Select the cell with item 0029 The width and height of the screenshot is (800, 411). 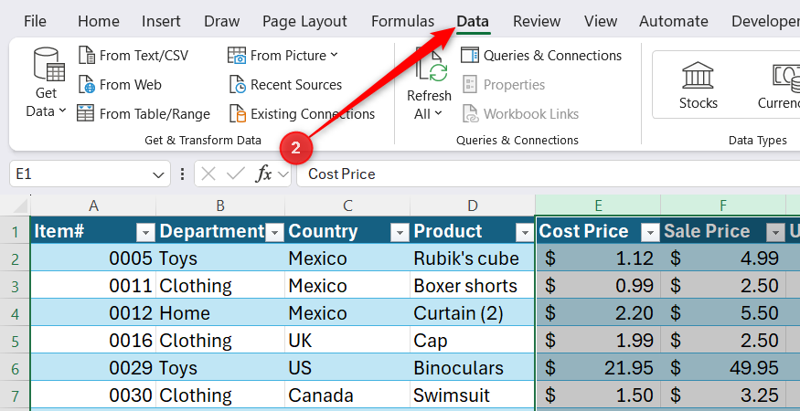[x=93, y=368]
